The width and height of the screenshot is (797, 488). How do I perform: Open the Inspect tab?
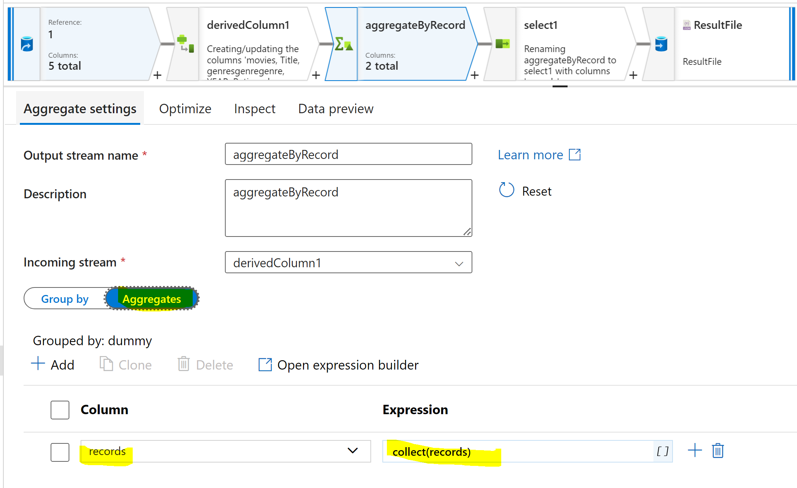click(x=255, y=109)
